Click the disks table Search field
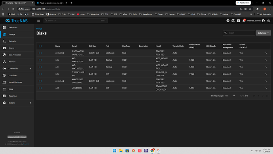Image resolution: width=273 pixels, height=154 pixels. pos(239,33)
